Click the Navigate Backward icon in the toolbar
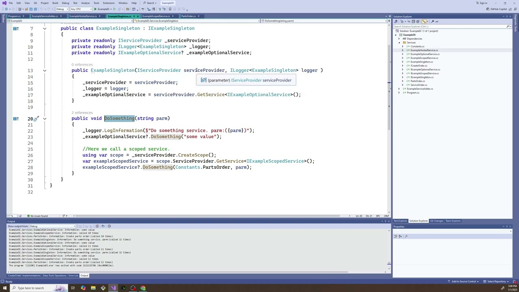519x292 pixels. coord(6,9)
